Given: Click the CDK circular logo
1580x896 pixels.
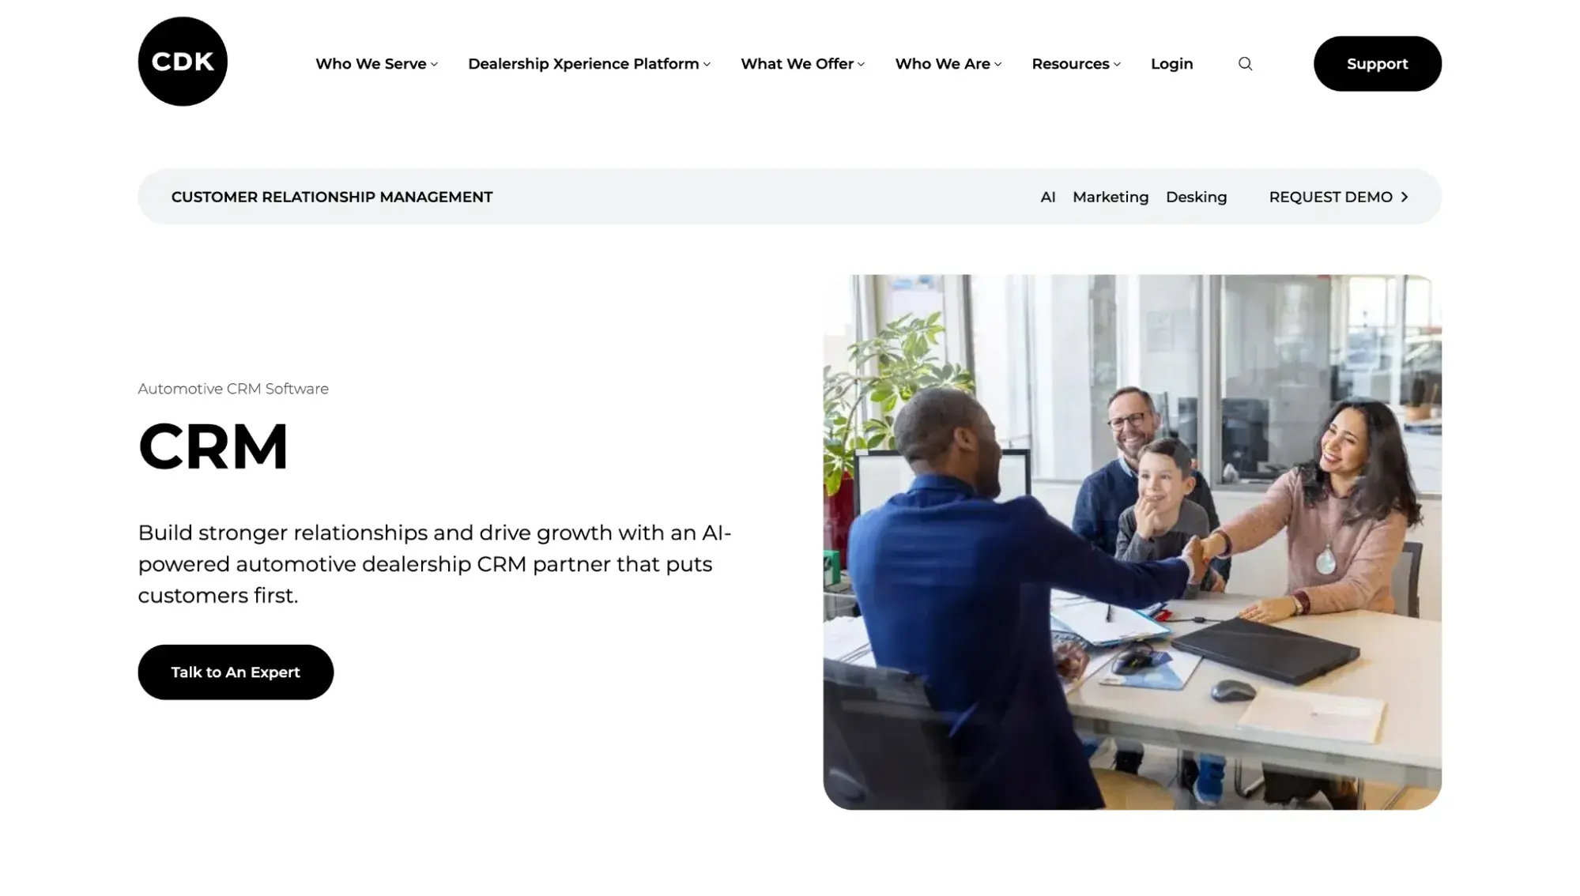Looking at the screenshot, I should [183, 62].
